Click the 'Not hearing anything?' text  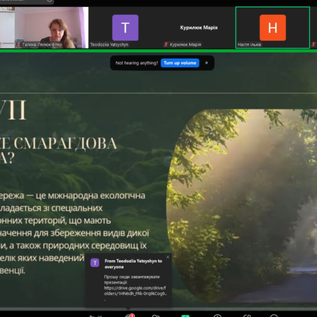[137, 63]
